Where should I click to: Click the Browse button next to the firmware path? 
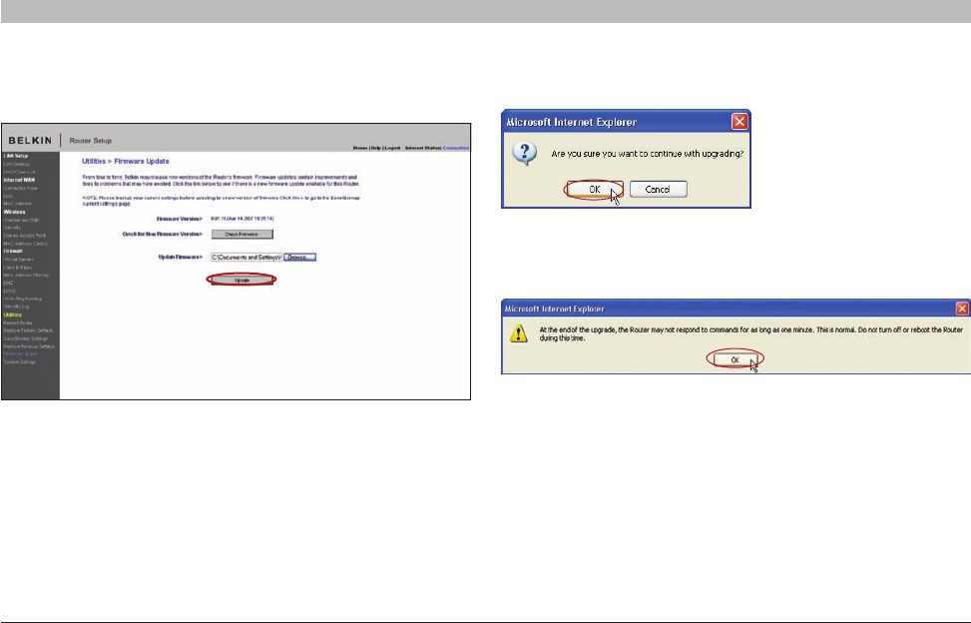300,257
